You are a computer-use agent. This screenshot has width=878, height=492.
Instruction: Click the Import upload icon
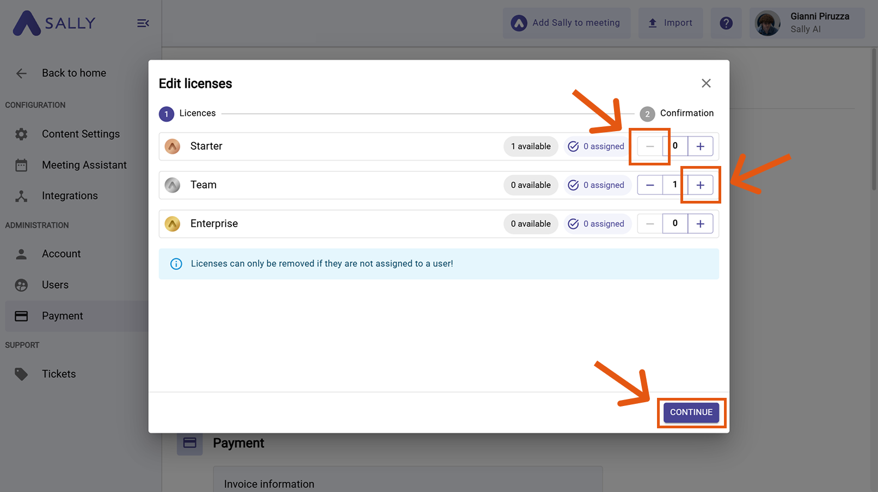(653, 23)
